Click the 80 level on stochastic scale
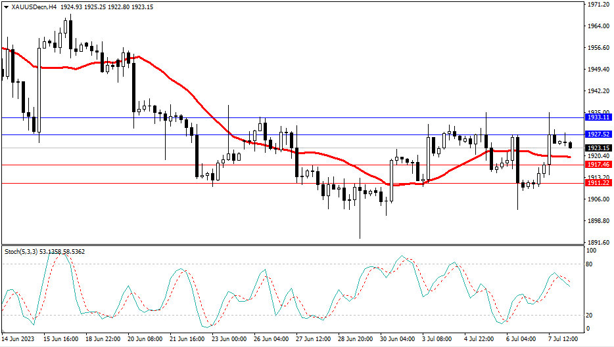The height and width of the screenshot is (347, 614). 590,264
